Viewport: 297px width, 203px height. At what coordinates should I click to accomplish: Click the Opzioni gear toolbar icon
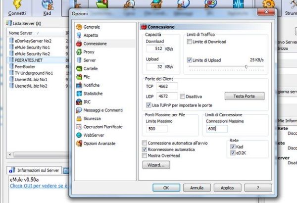tap(268, 4)
